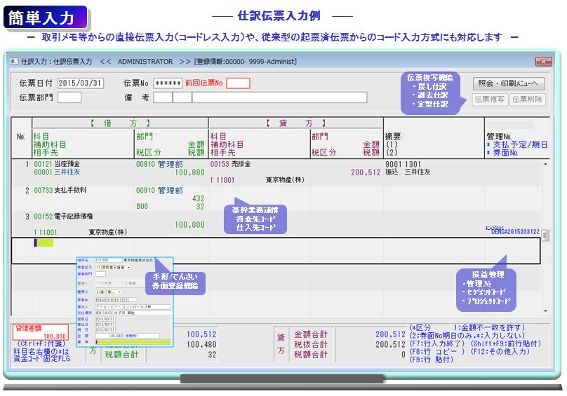The height and width of the screenshot is (396, 567).
Task: Click the scrollbar down arrow in the journal grid
Action: pyautogui.click(x=545, y=309)
